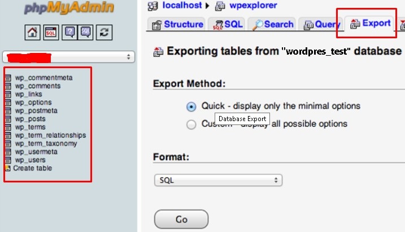
Task: Switch to the SQL tab
Action: (x=227, y=24)
